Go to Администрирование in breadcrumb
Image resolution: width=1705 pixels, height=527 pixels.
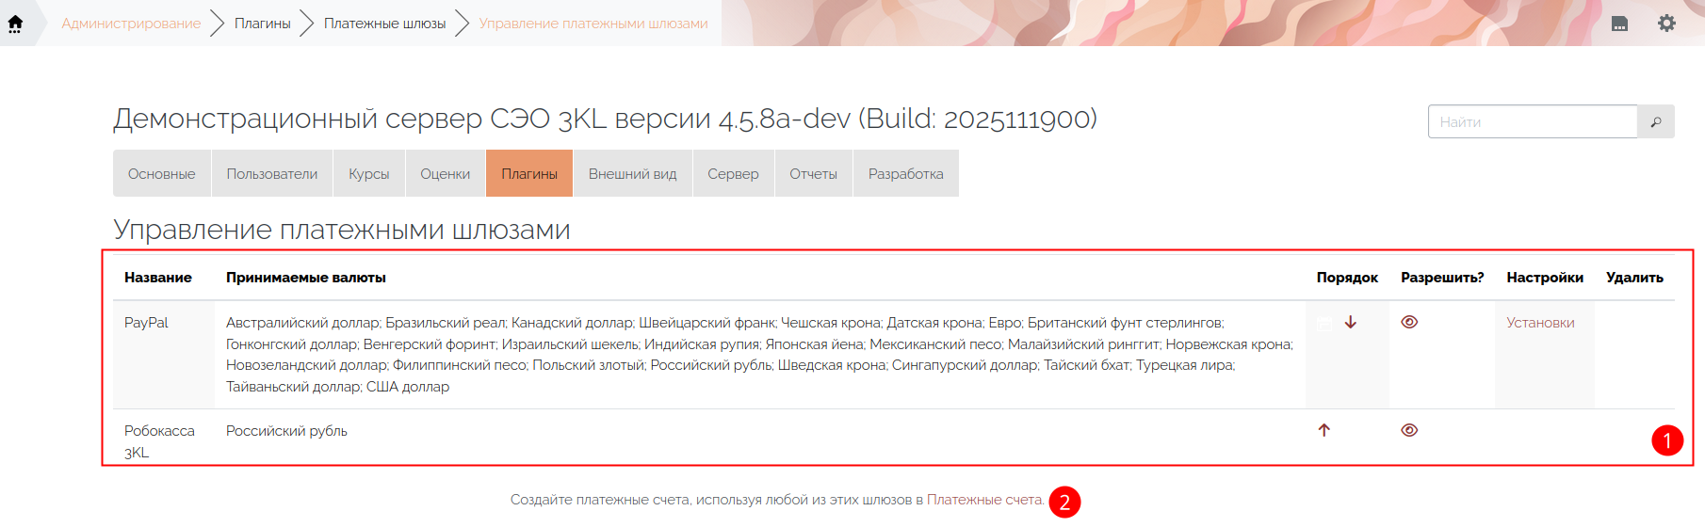click(131, 24)
